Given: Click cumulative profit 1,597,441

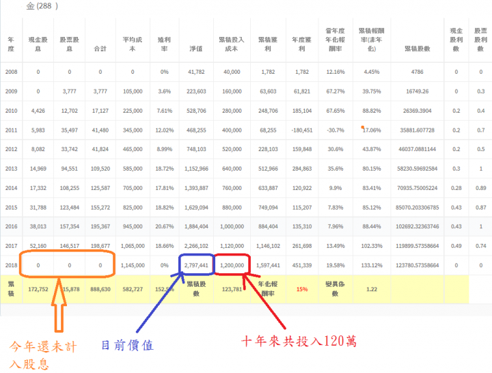Looking at the screenshot, I should pos(268,265).
